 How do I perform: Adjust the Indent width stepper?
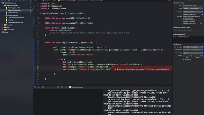(202, 56)
